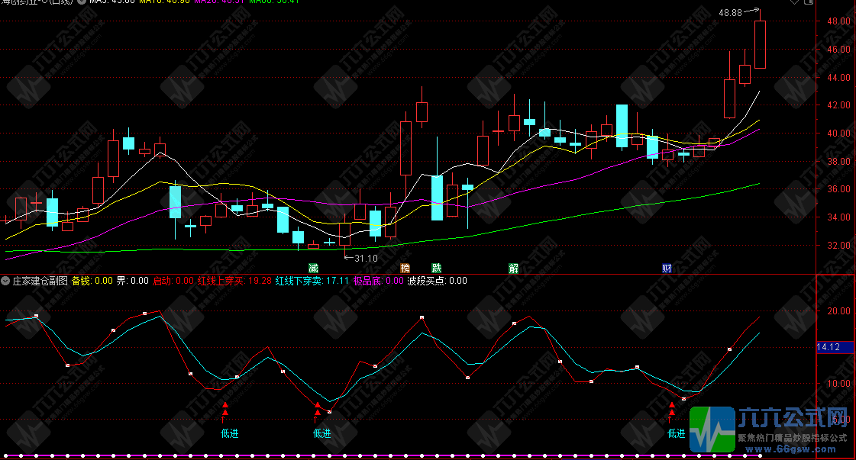
Task: Click the leftmost 低进 buy signal label
Action: (x=230, y=433)
